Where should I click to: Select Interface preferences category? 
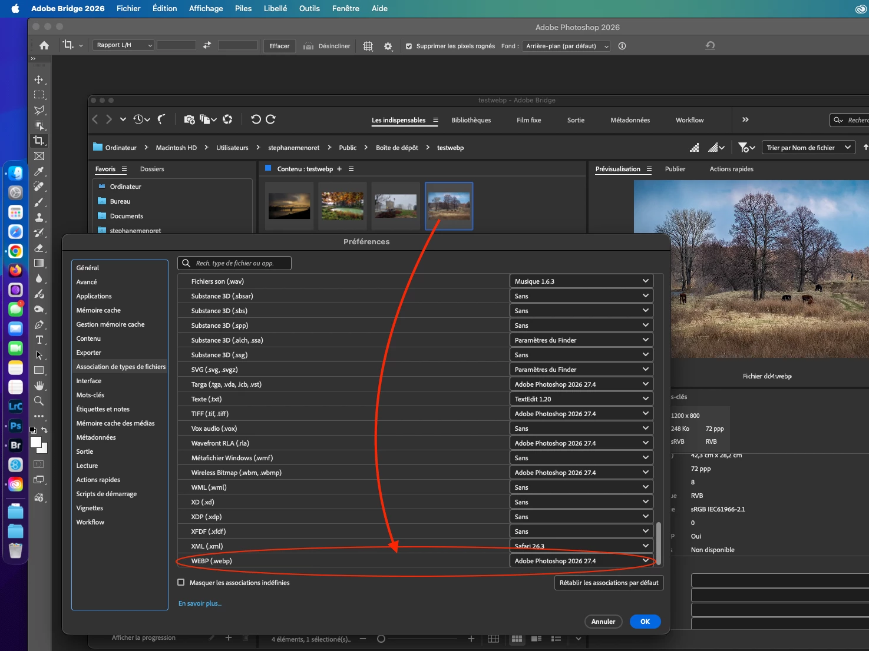point(89,381)
